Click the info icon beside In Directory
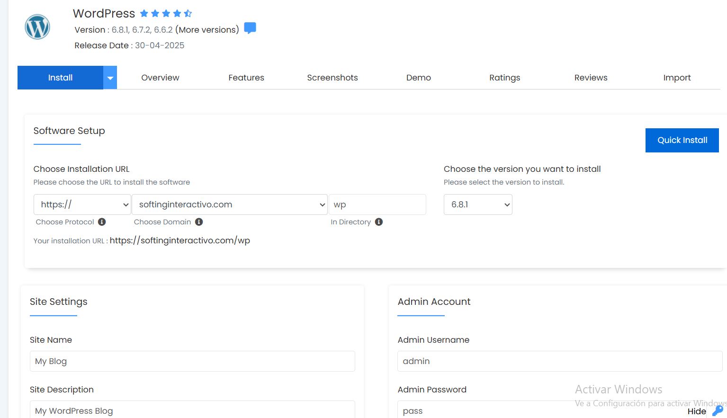This screenshot has width=727, height=418. 379,222
